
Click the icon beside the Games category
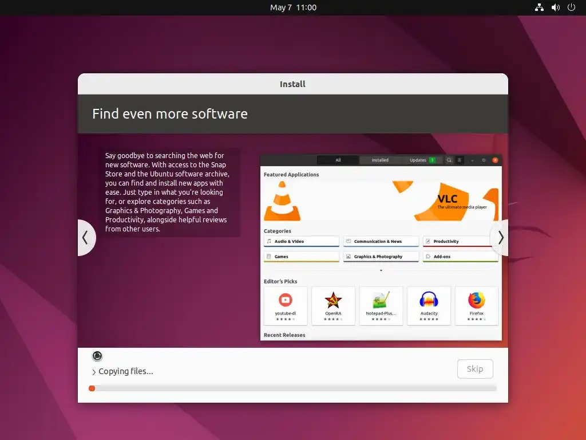[269, 257]
